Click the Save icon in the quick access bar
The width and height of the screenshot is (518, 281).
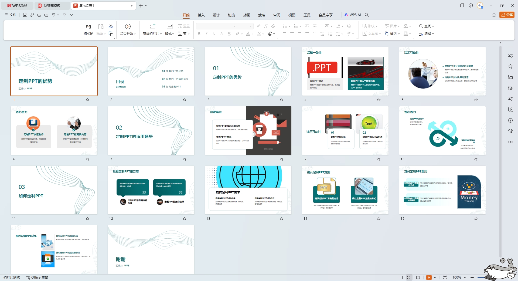tap(25, 15)
